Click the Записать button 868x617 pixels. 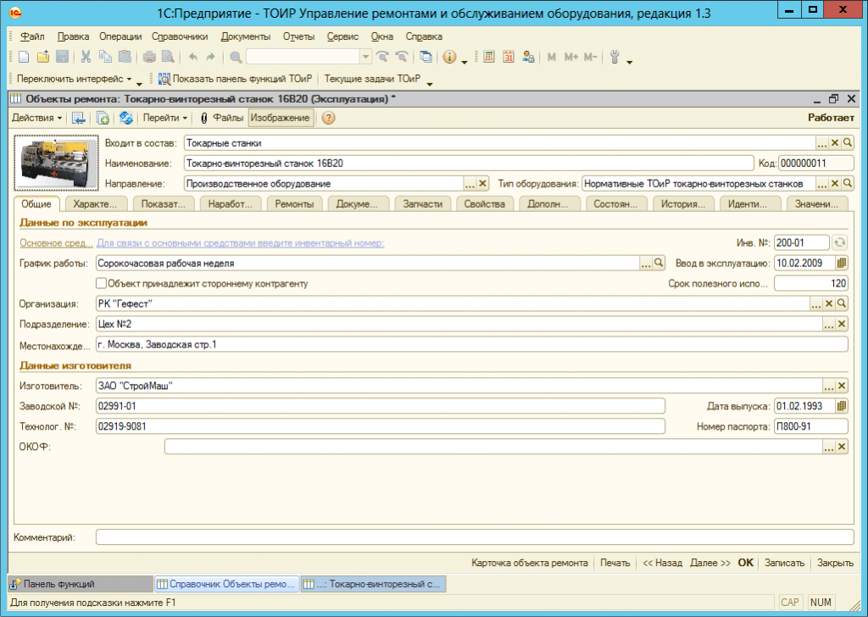coord(784,563)
